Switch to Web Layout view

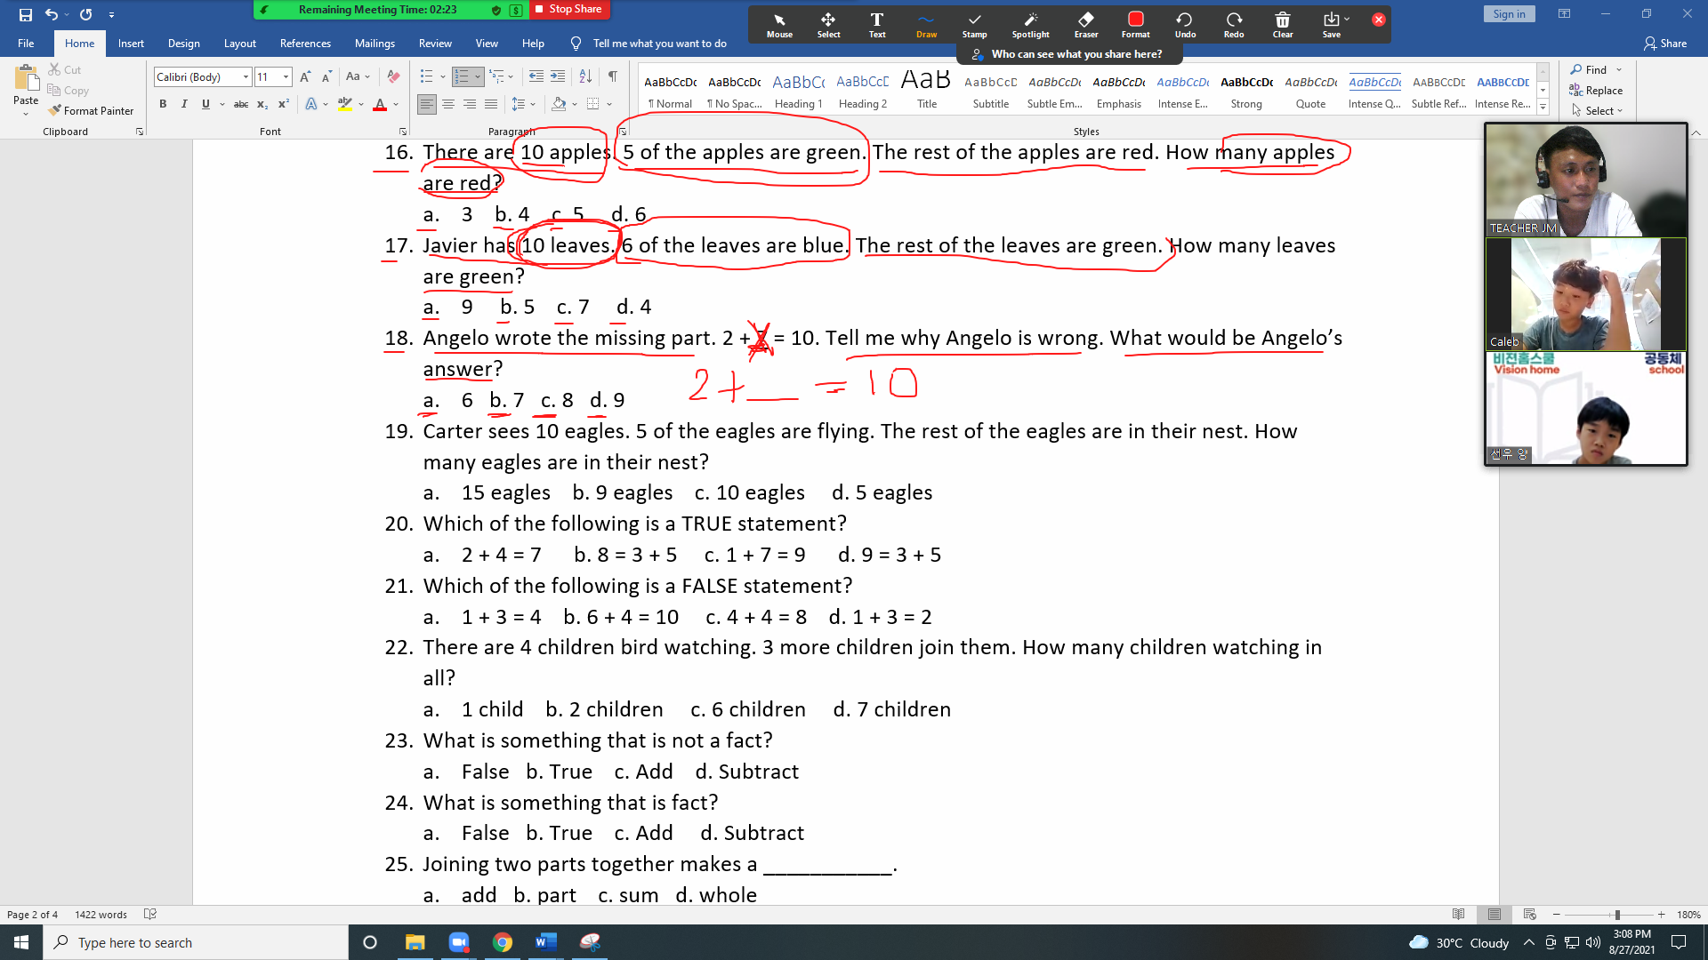[x=1529, y=915]
